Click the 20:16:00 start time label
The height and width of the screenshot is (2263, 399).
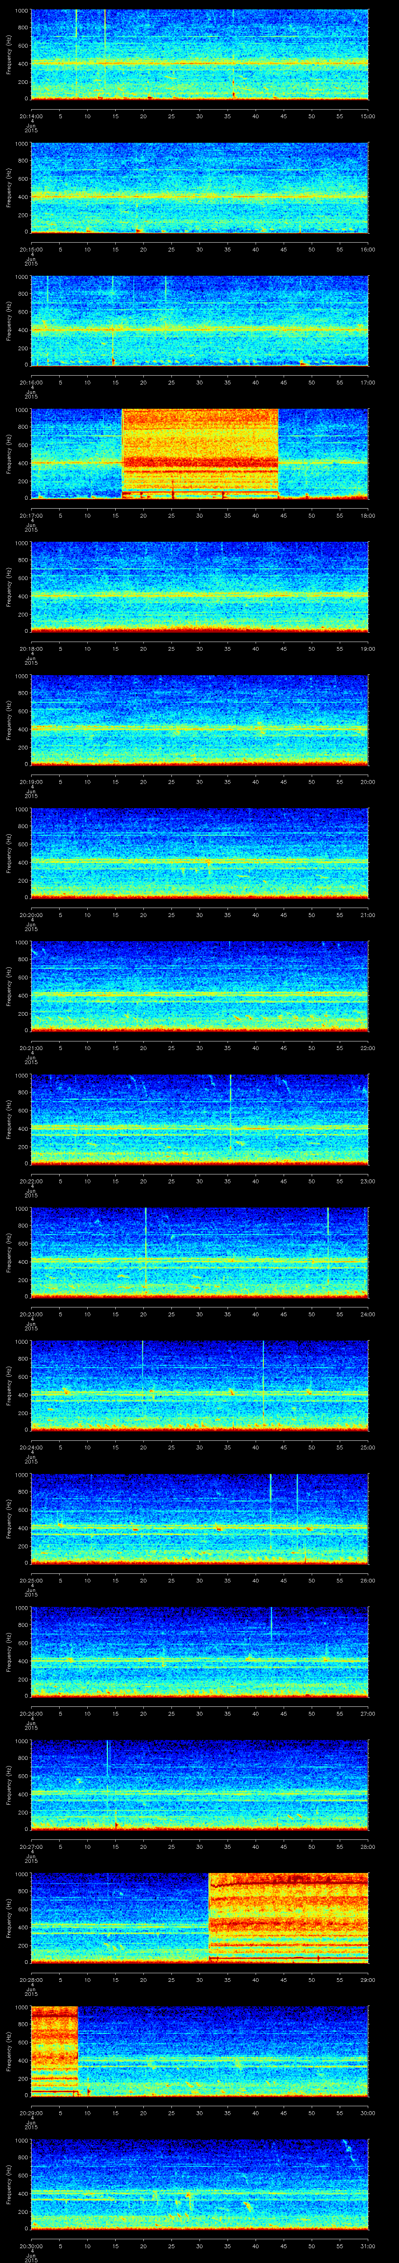31,382
